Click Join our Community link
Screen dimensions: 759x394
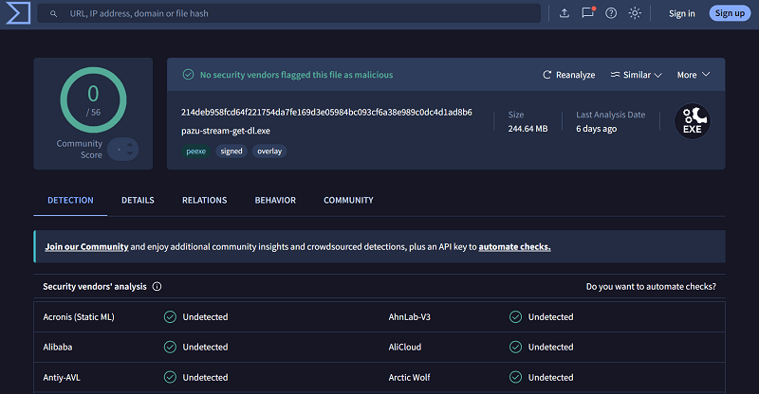tap(86, 247)
